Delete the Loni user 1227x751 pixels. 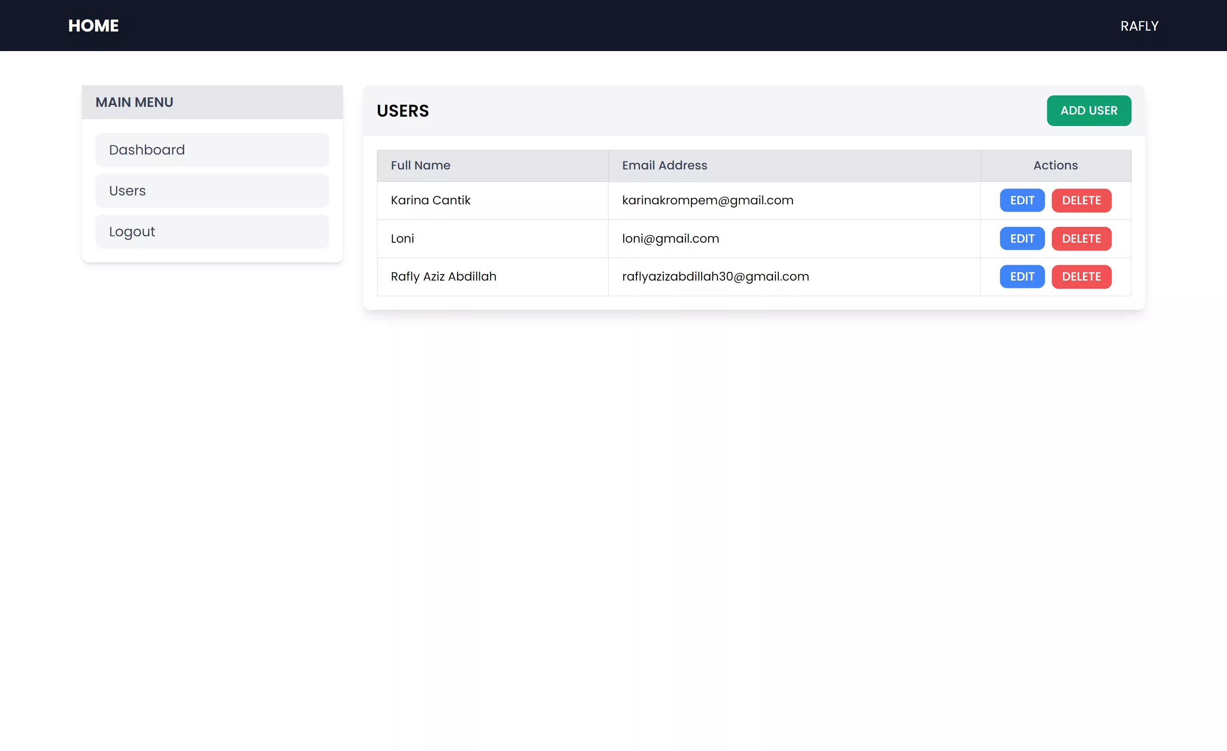coord(1082,238)
